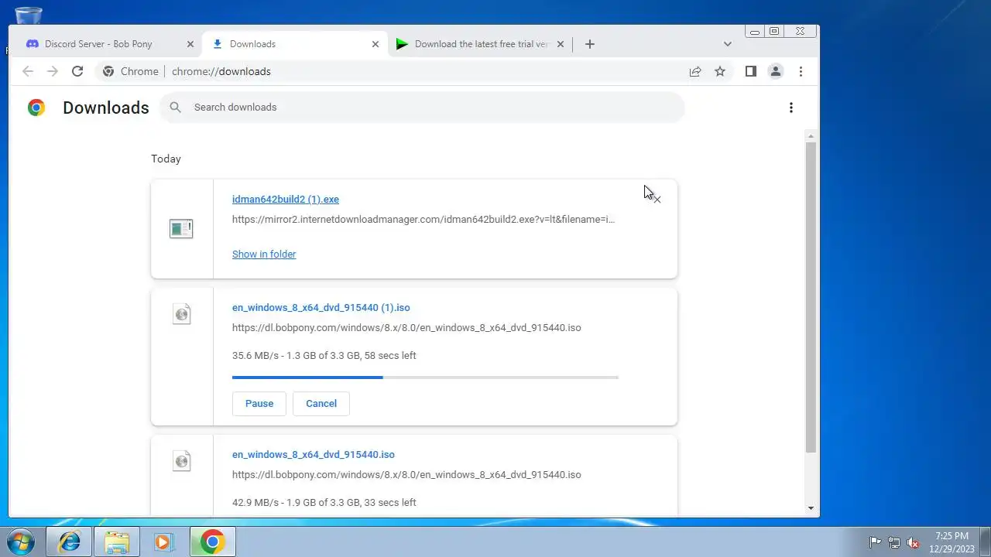
Task: Click the network tray icon
Action: 894,542
